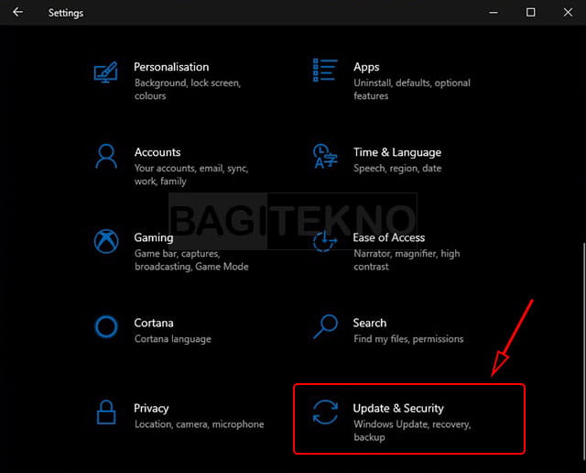586x473 pixels.
Task: Click the Search magnifier icon
Action: (326, 326)
